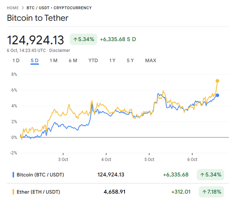Click the 7.18% badge in Ether row
The image size is (229, 200).
[210, 192]
